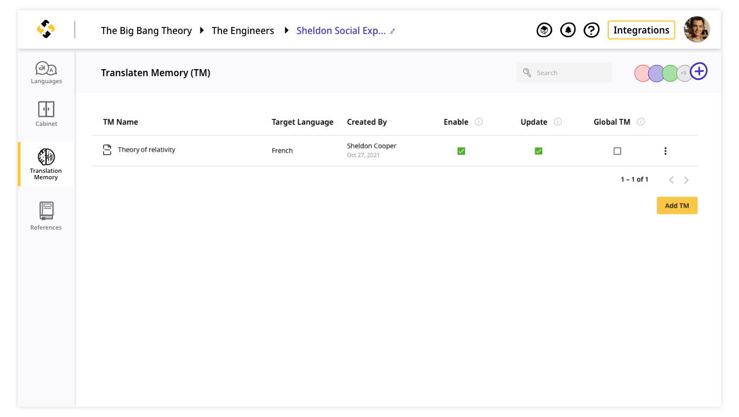Toggle Enable checkbox for Theory of relativity
The width and height of the screenshot is (739, 417).
[x=461, y=151]
